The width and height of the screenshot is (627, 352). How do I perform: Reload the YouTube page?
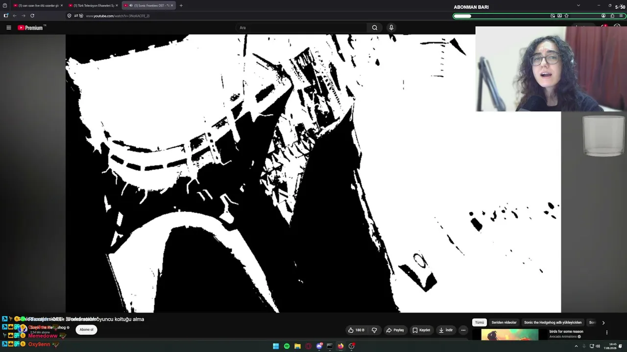[x=32, y=16]
